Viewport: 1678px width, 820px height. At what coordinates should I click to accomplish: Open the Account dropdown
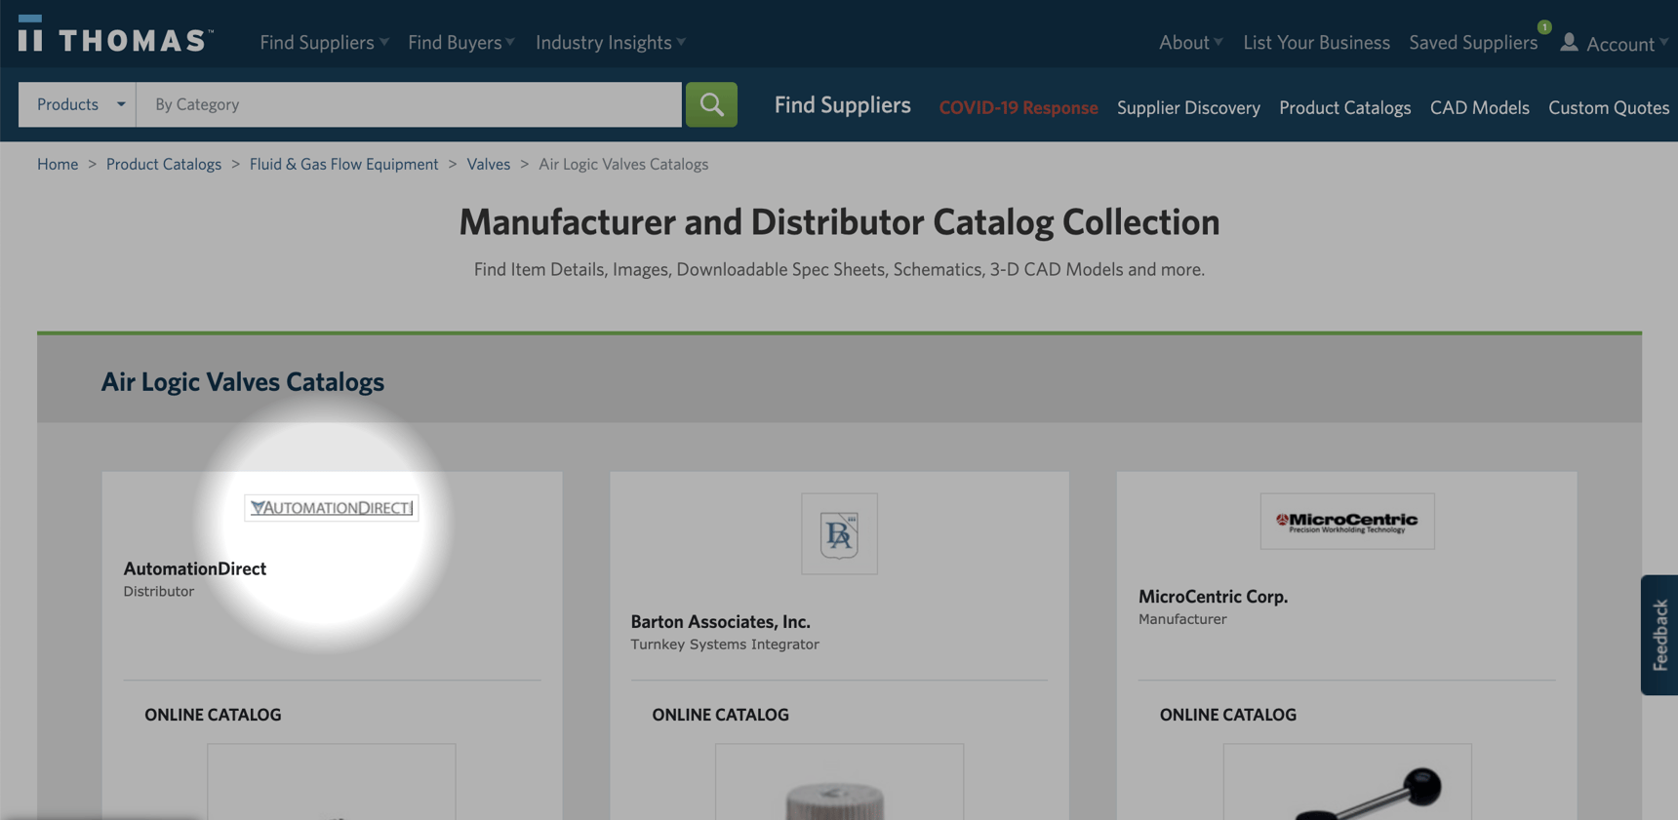click(x=1626, y=43)
